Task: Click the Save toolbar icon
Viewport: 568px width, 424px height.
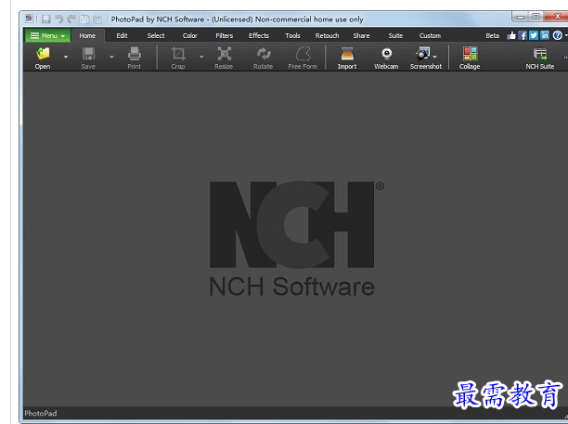Action: [x=88, y=58]
